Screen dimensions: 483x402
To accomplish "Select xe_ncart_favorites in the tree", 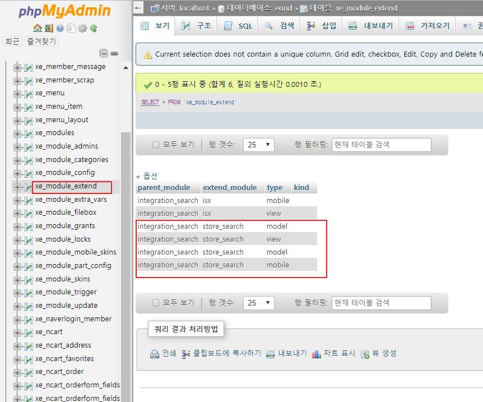I will coord(64,358).
